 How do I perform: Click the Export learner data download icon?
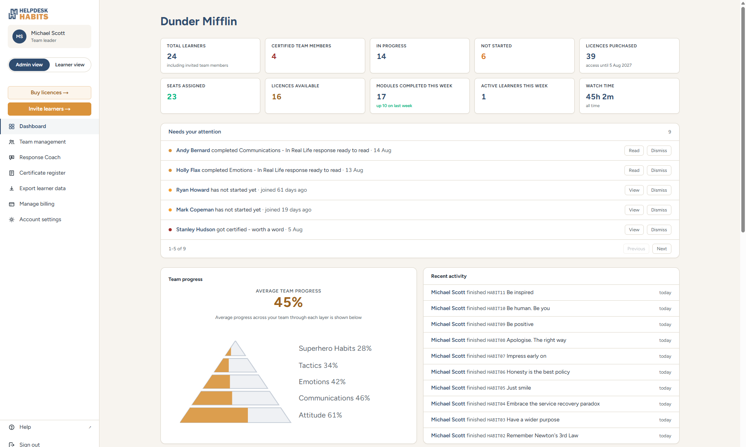click(12, 189)
